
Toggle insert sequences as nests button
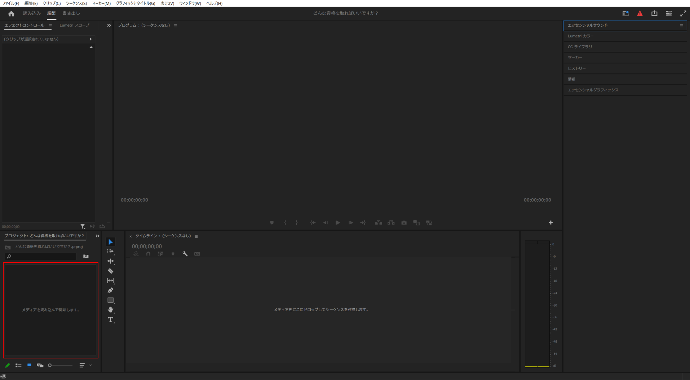[136, 254]
